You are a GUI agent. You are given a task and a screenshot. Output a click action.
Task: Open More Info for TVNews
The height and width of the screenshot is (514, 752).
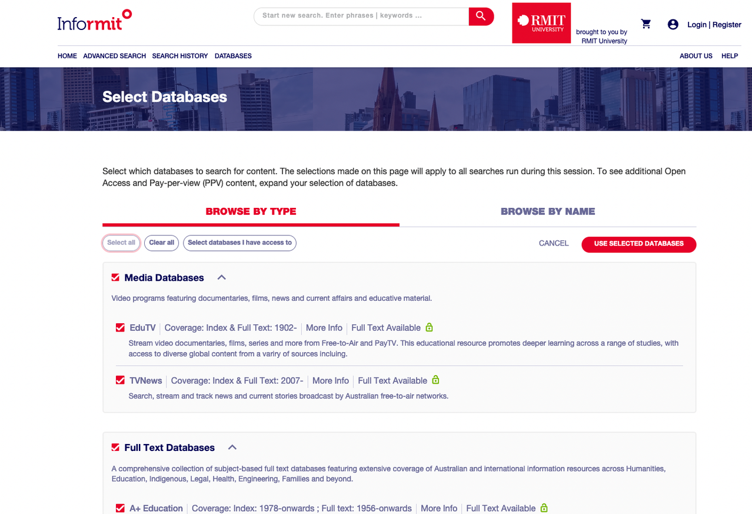[331, 380]
